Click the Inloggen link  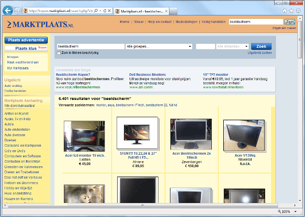[x=13, y=57]
